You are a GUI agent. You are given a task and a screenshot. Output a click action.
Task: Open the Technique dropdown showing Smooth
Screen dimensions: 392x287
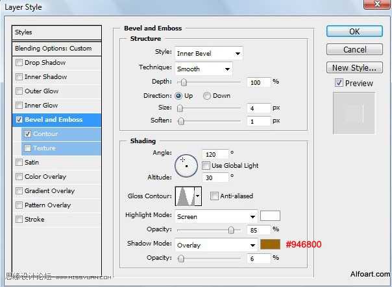point(202,69)
